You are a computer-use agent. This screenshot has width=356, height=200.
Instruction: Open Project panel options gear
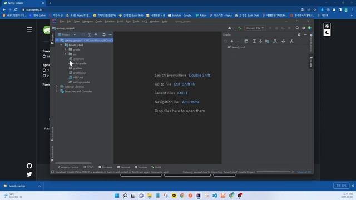(104, 34)
